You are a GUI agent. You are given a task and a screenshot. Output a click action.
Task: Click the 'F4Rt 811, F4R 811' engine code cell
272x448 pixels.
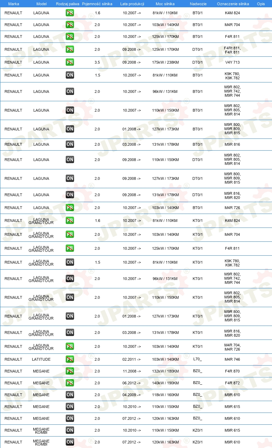pyautogui.click(x=232, y=50)
